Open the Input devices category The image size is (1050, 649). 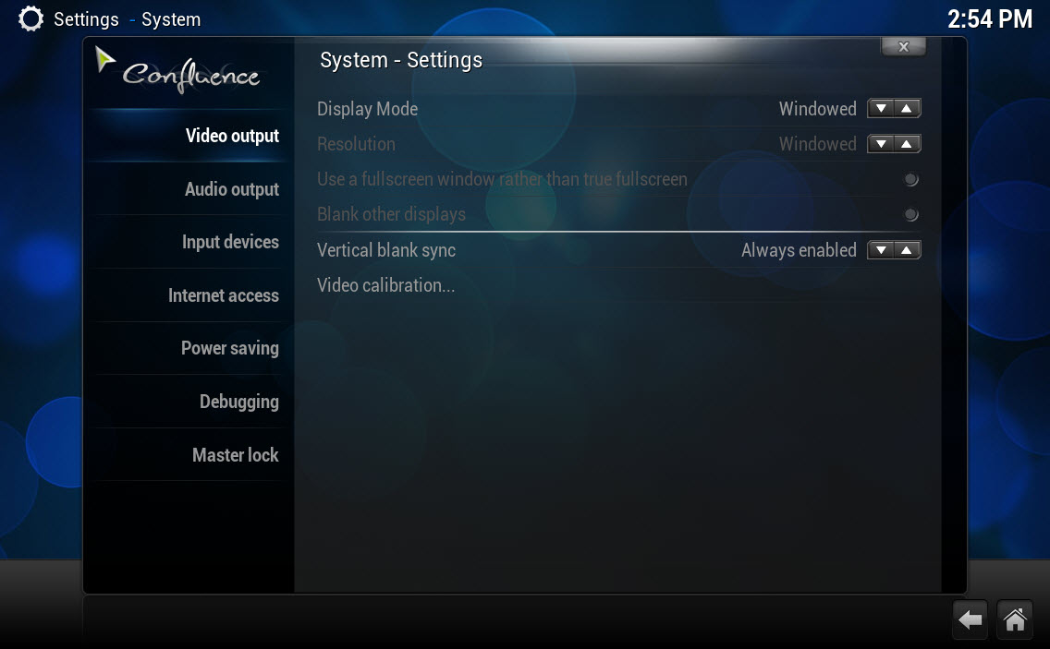(230, 242)
